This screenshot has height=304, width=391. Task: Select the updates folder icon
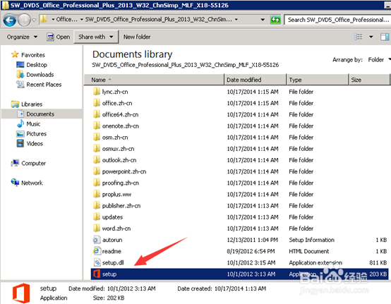97,217
